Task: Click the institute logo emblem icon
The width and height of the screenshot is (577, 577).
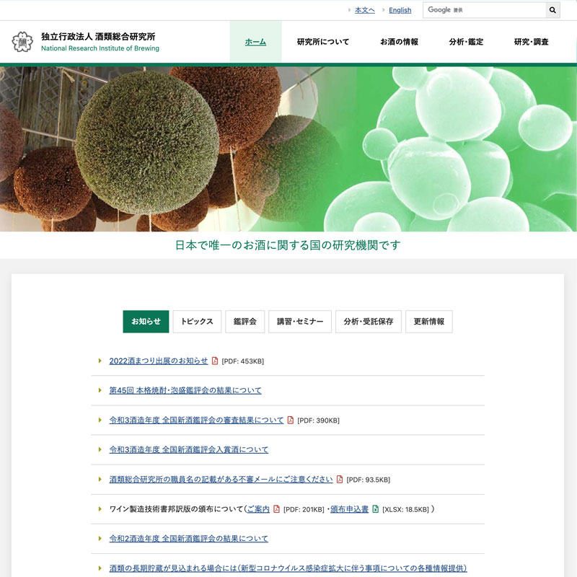Action: click(x=22, y=42)
